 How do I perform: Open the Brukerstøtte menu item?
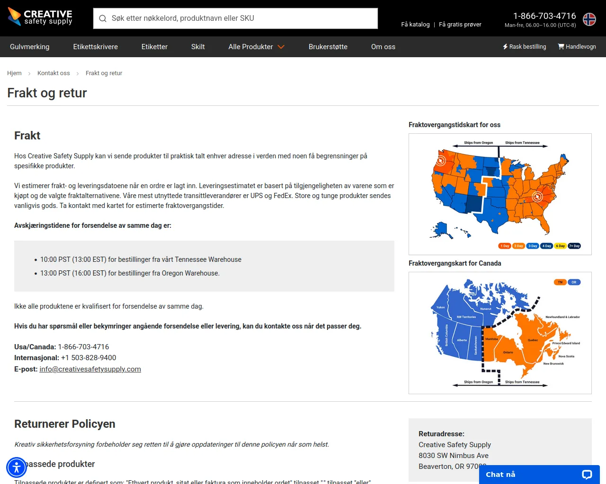[x=328, y=47]
